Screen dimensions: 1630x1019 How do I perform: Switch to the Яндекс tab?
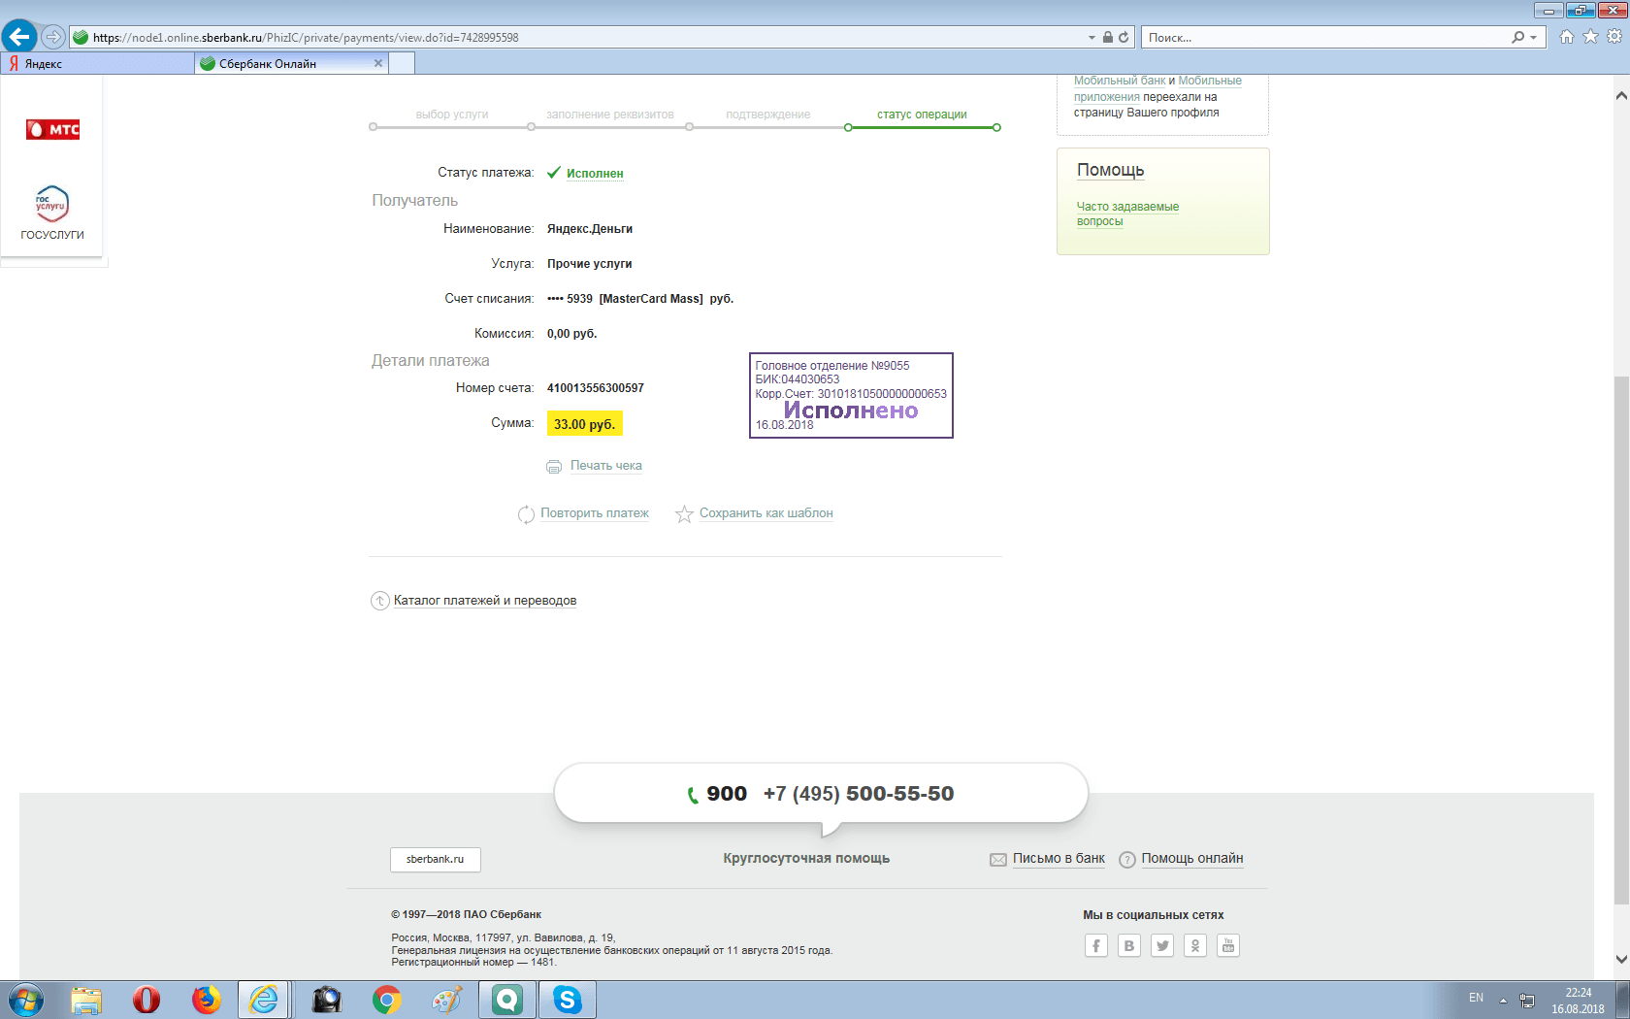[x=97, y=63]
